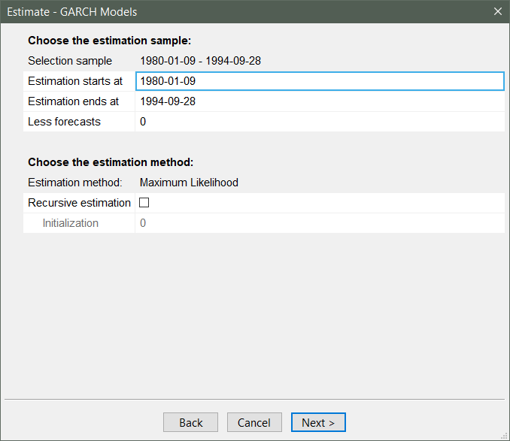Image resolution: width=510 pixels, height=441 pixels.
Task: Cancel the GARCH estimation dialog
Action: (254, 422)
